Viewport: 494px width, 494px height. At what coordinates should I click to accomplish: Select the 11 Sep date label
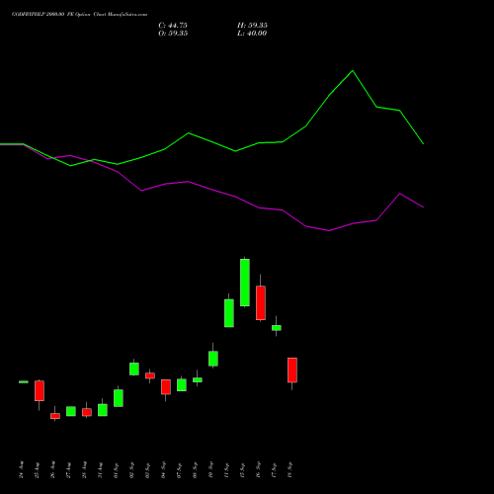click(227, 470)
